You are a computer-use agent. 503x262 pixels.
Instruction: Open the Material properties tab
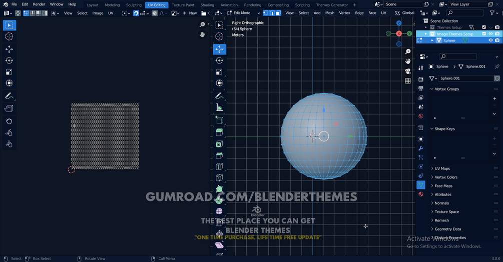421,194
